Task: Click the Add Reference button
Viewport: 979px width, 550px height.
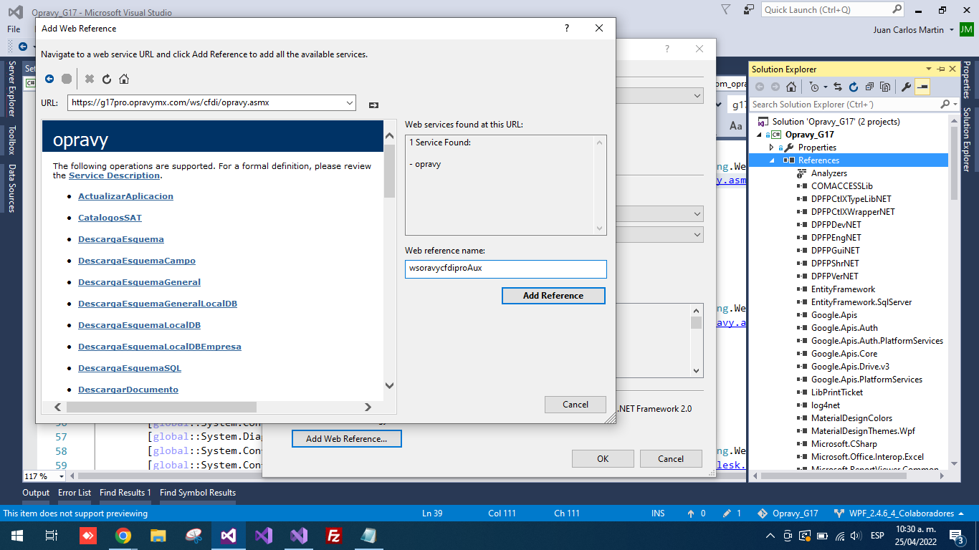Action: click(553, 296)
